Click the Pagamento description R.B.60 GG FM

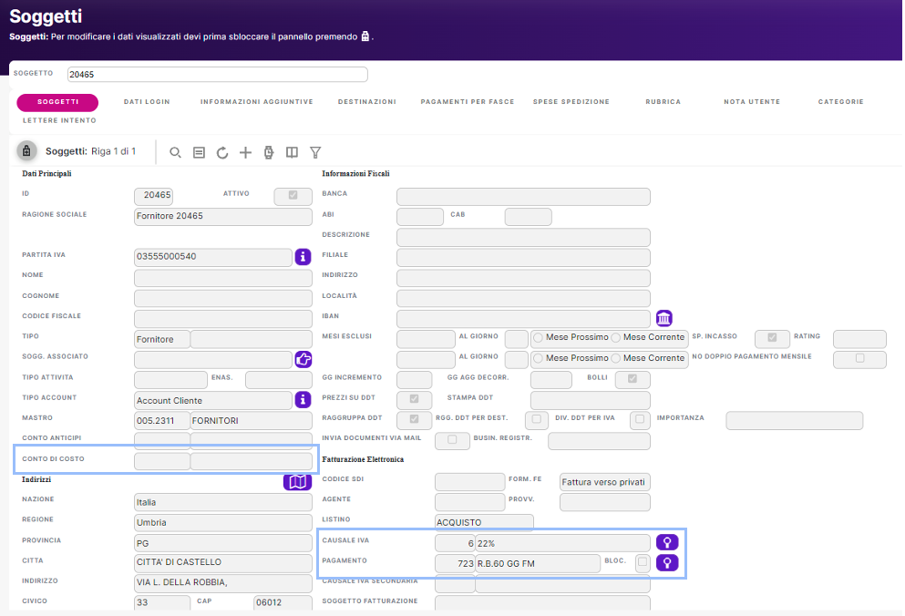(x=538, y=563)
